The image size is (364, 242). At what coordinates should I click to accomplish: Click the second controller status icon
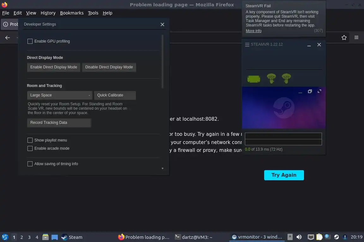tap(286, 78)
